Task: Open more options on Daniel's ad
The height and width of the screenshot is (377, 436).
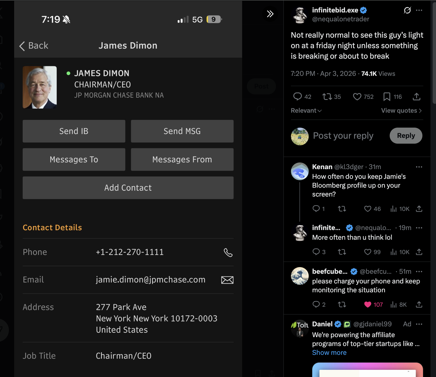Action: 419,324
